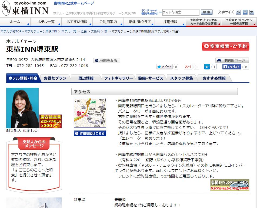Click the 東横INN堺東駅 hotel title
The height and width of the screenshot is (208, 257).
(32, 49)
